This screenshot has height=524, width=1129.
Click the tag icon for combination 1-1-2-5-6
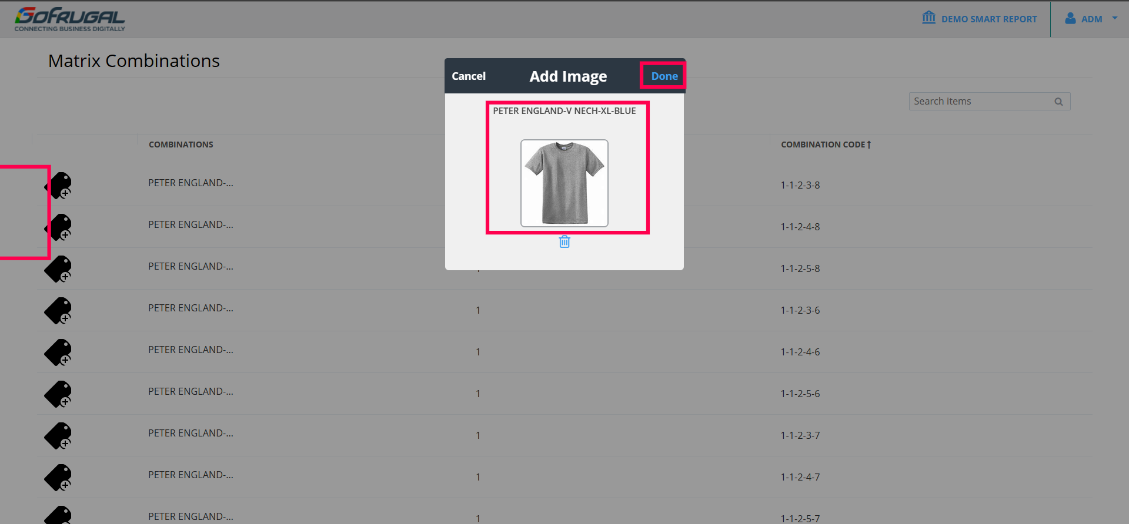click(58, 394)
